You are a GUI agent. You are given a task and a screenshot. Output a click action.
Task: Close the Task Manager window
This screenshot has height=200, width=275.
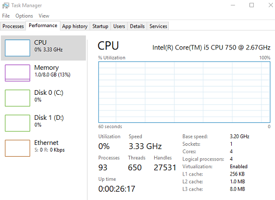pyautogui.click(x=271, y=5)
